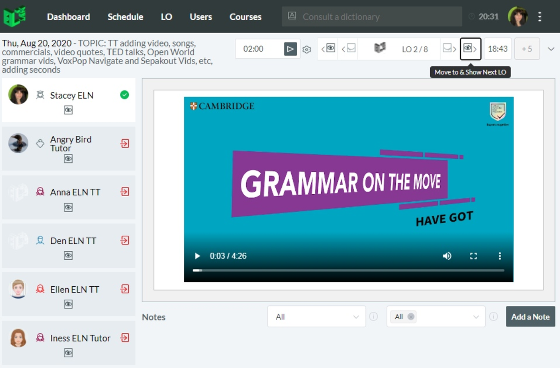Viewport: 560px width, 368px height.
Task: Toggle the eye under Stacey ELN
Action: [69, 110]
